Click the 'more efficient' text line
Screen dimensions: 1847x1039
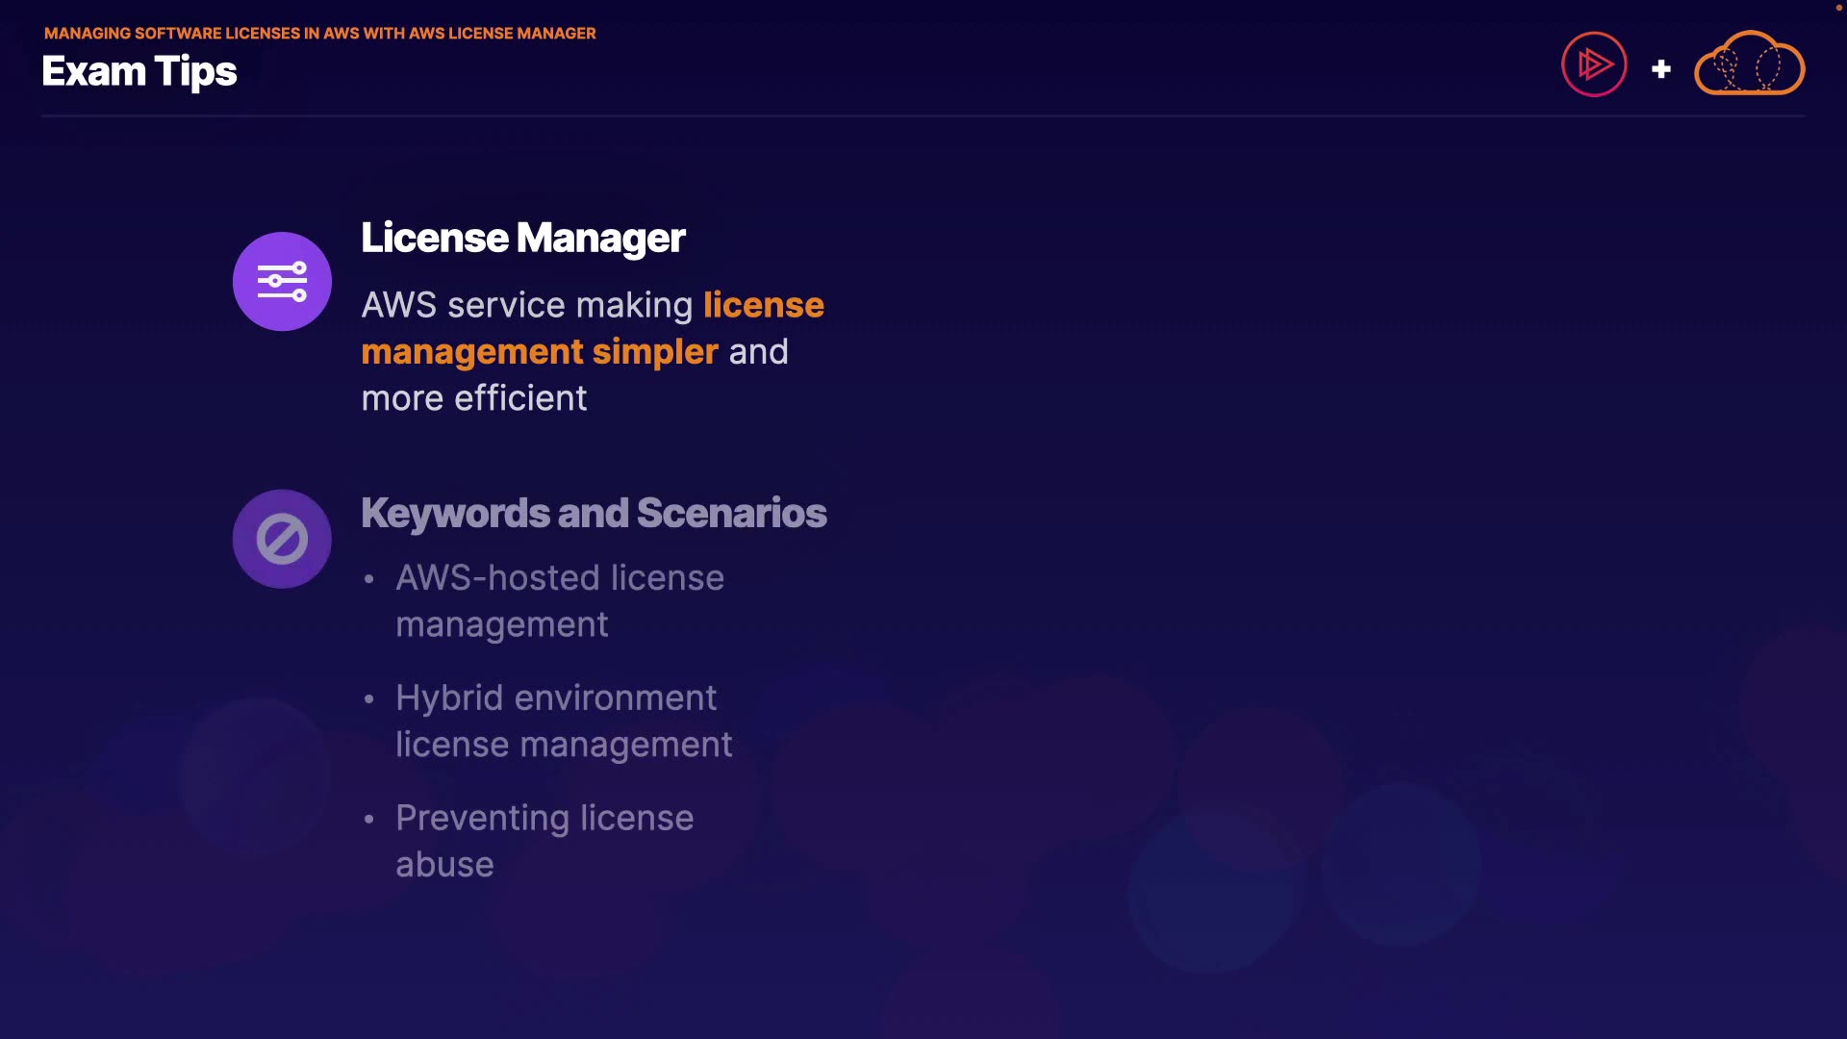tap(473, 398)
